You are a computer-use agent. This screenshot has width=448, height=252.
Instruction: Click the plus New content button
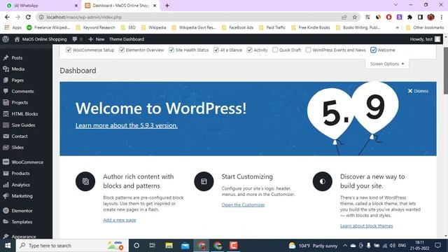[97, 39]
